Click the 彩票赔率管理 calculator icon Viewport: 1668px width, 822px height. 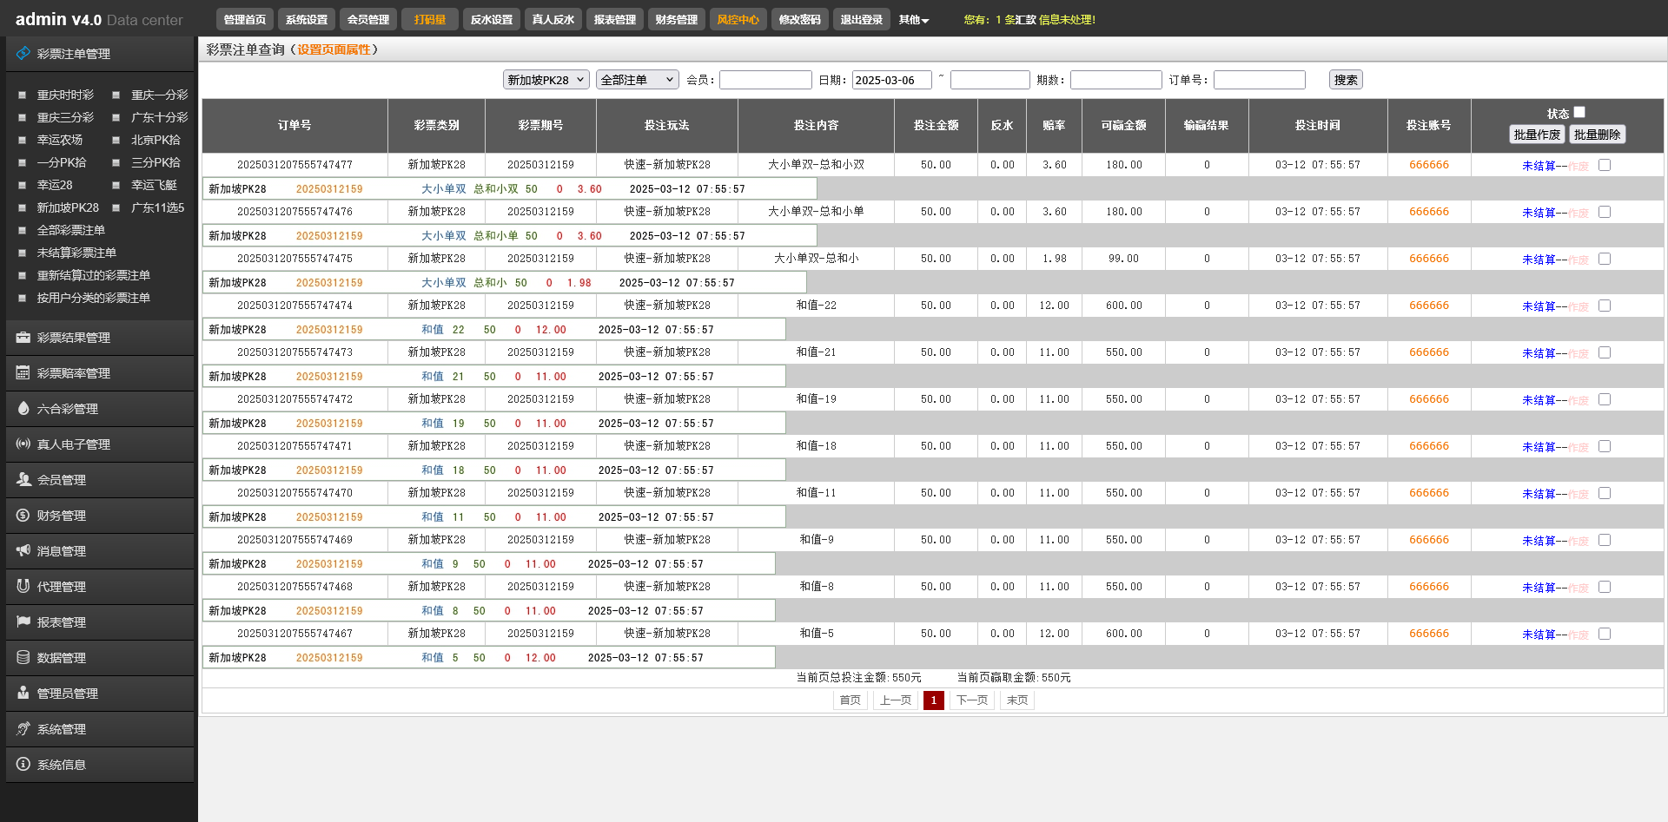point(23,373)
